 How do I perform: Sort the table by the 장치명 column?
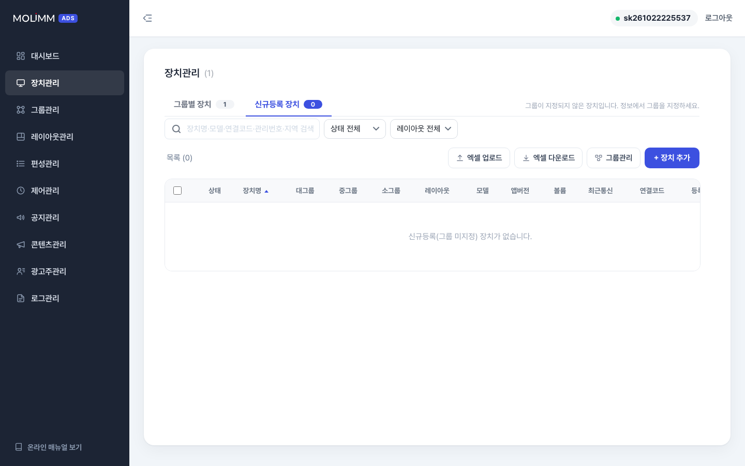coord(256,191)
